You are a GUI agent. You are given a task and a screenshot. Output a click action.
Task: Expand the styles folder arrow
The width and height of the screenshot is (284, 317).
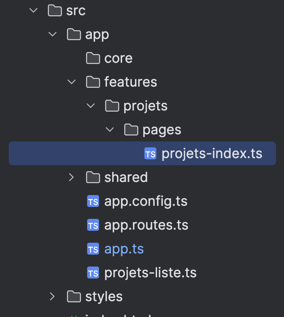coord(52,296)
